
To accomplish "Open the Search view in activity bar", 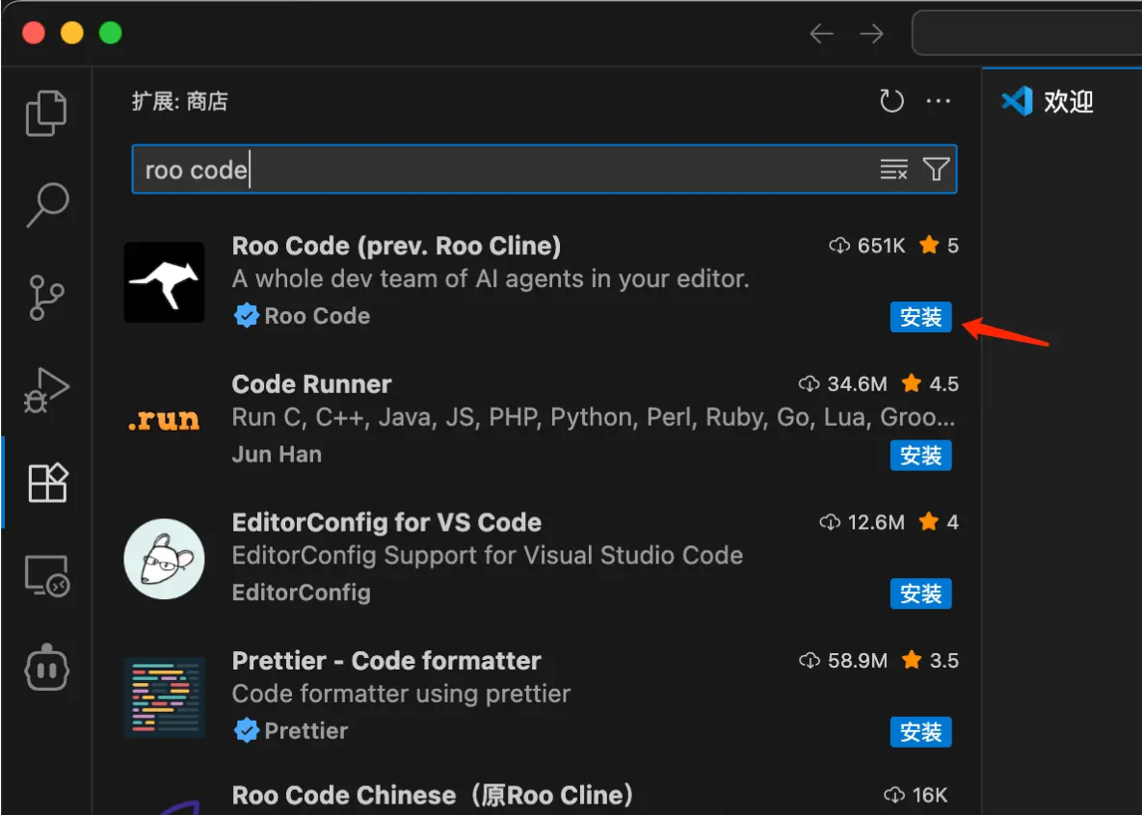I will point(47,204).
